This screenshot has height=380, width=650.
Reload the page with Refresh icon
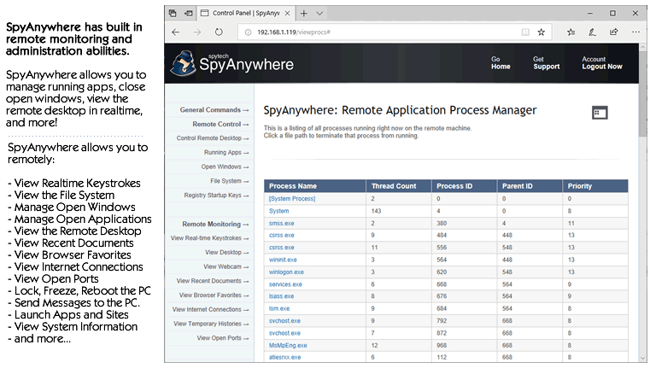[x=219, y=32]
